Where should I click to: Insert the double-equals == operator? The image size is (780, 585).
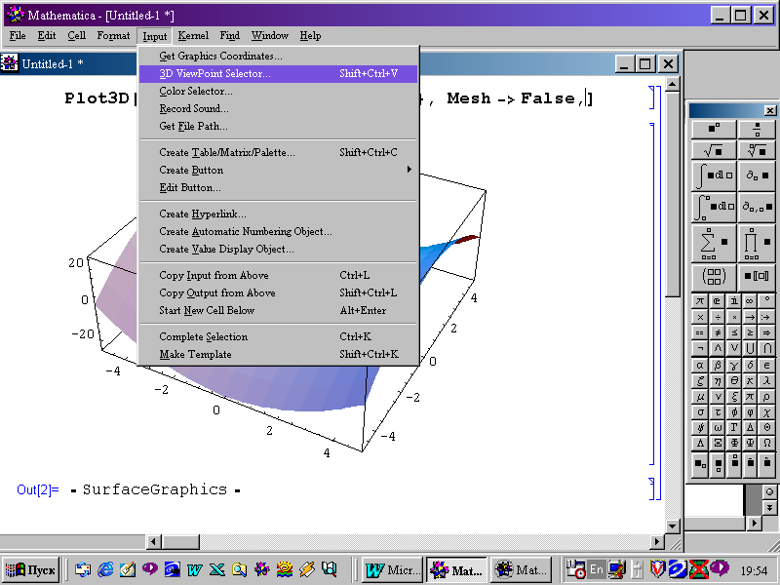tap(700, 332)
